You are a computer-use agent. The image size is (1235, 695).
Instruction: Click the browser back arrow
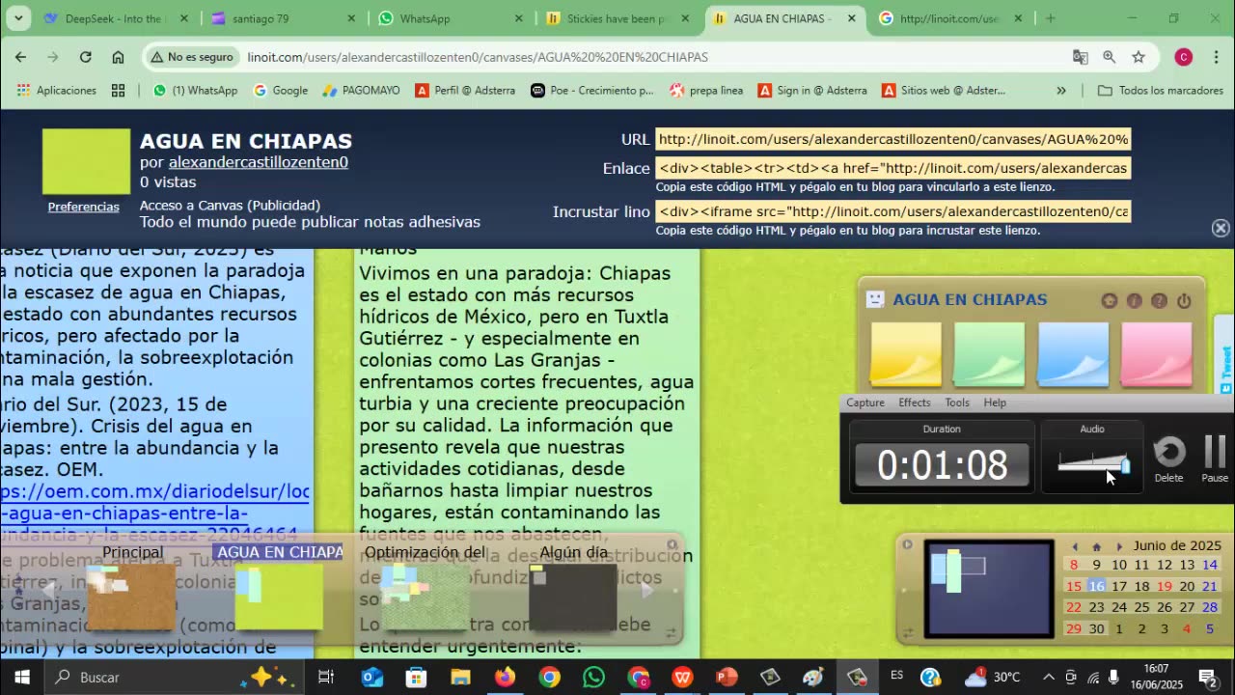pos(20,57)
